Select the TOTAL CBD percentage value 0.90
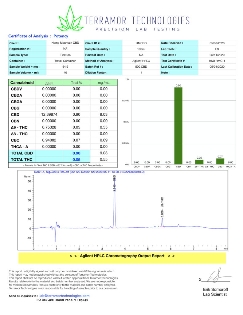Image resolution: width=243 pixels, height=315 pixels. [x=76, y=153]
